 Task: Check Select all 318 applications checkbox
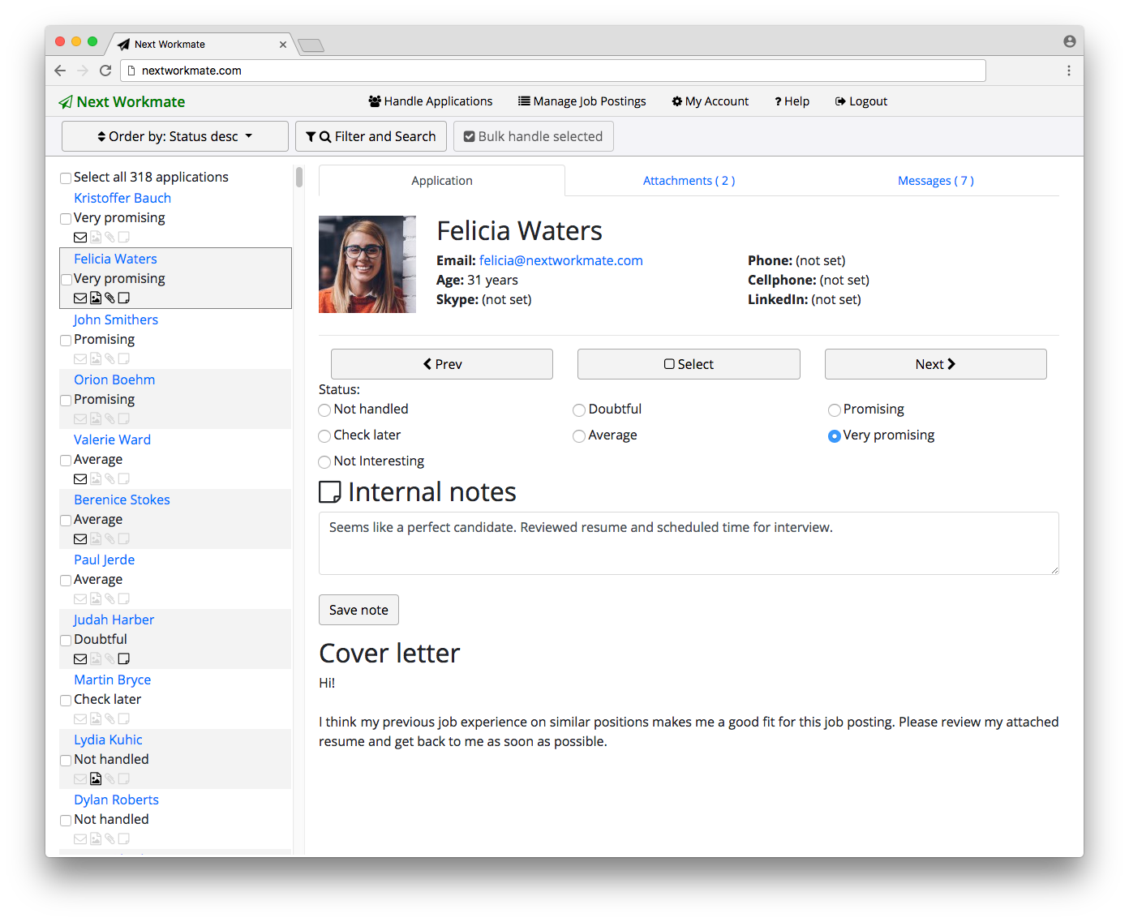66,178
